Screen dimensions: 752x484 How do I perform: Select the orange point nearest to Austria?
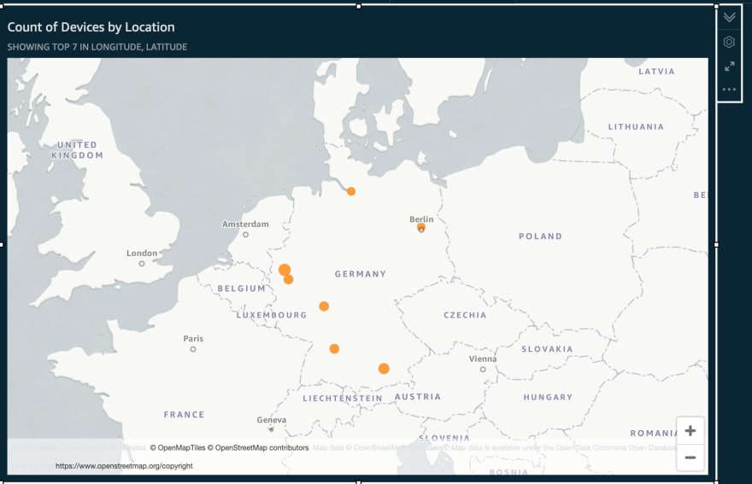pyautogui.click(x=384, y=369)
